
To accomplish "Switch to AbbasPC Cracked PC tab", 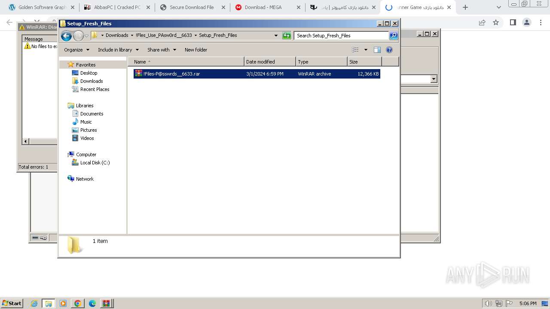I will click(x=116, y=7).
